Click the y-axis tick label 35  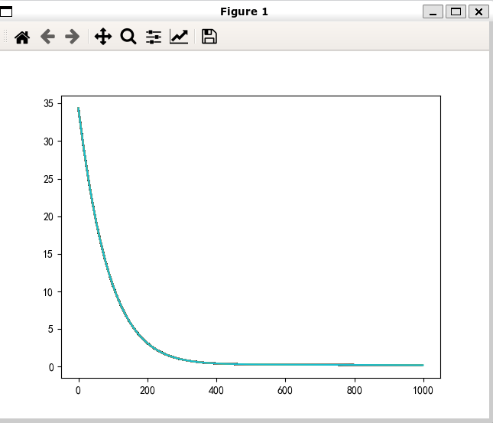48,103
